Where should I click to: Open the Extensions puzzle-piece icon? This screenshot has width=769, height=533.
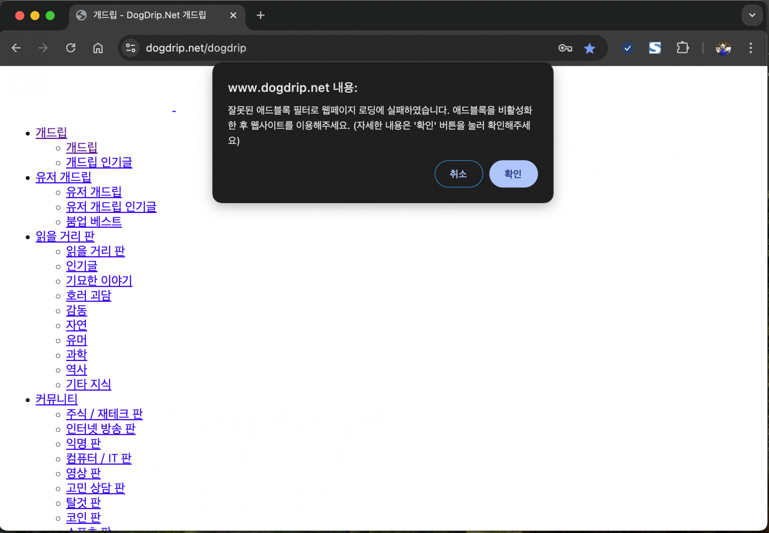pos(682,48)
